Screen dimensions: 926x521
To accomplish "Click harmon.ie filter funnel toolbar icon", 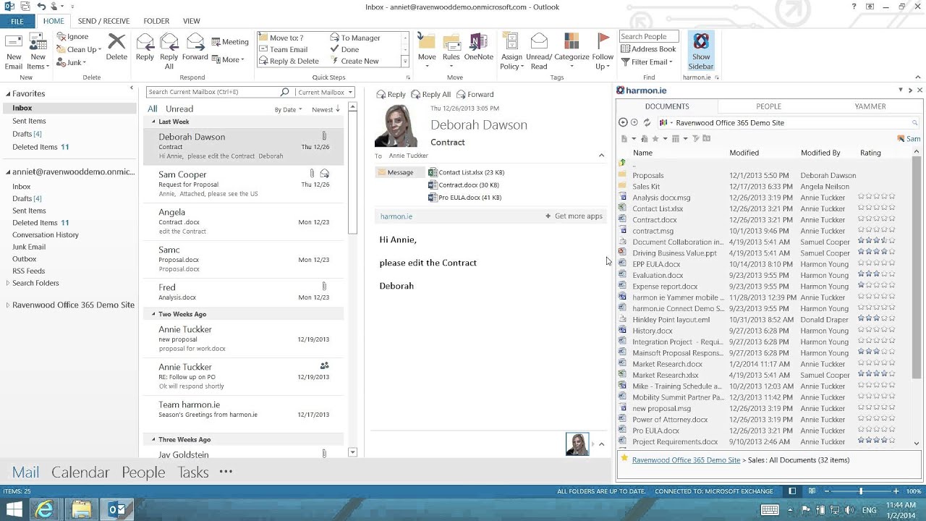I will 695,138.
